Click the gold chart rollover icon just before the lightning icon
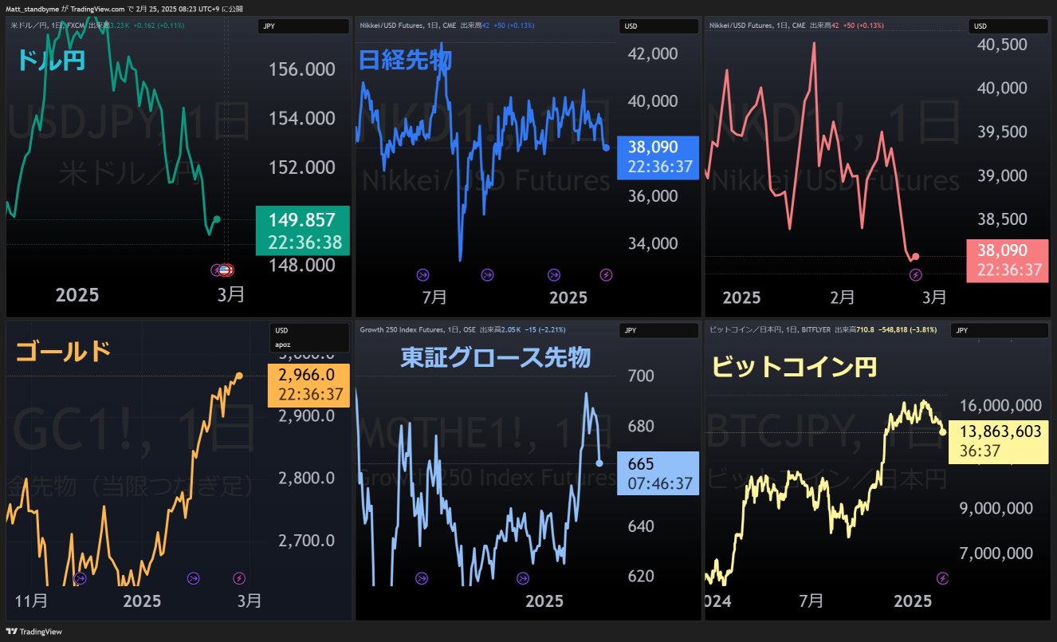 pos(193,578)
